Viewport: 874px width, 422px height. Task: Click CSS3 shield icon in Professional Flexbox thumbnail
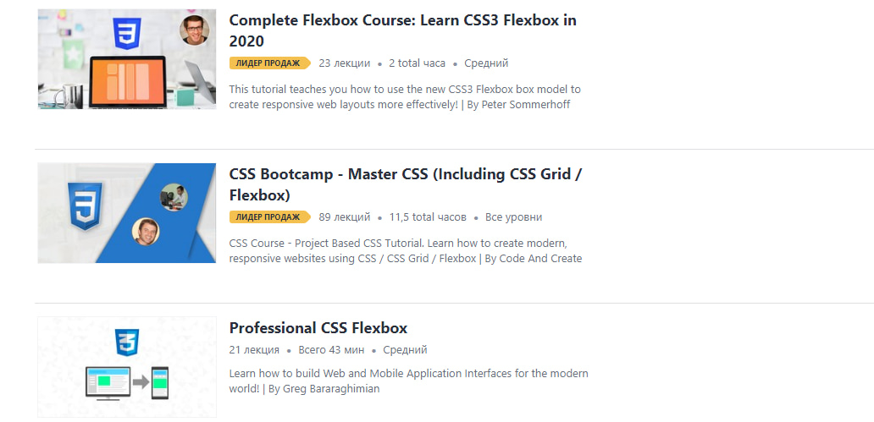127,343
